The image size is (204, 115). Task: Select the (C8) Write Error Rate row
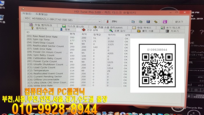click(x=78, y=86)
